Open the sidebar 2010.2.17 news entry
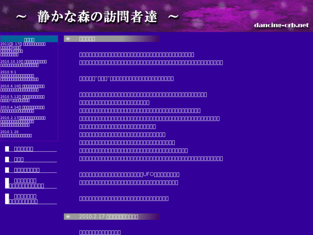313x235 pixels. 23,122
